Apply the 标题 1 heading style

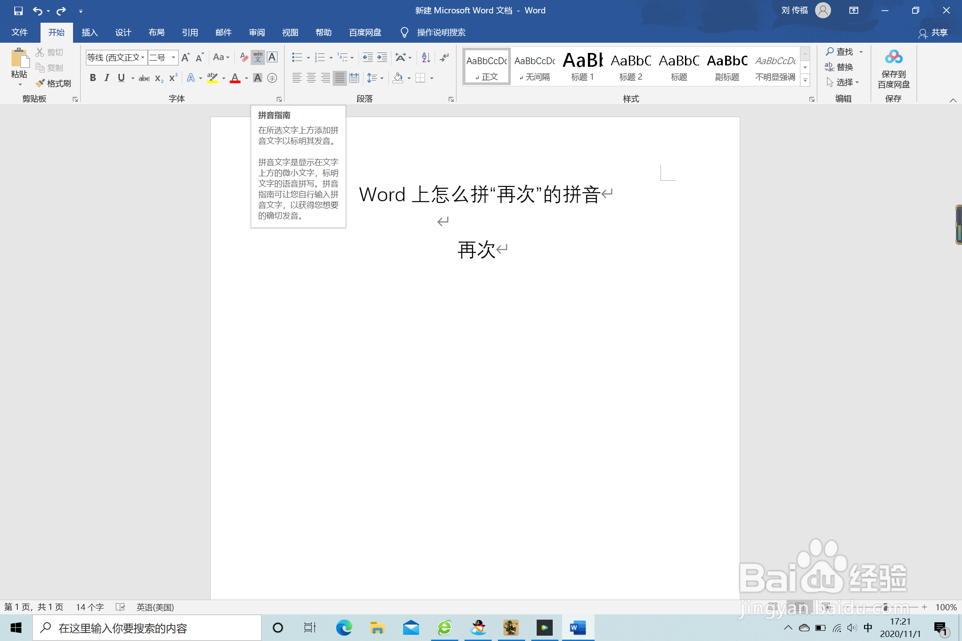pos(583,66)
